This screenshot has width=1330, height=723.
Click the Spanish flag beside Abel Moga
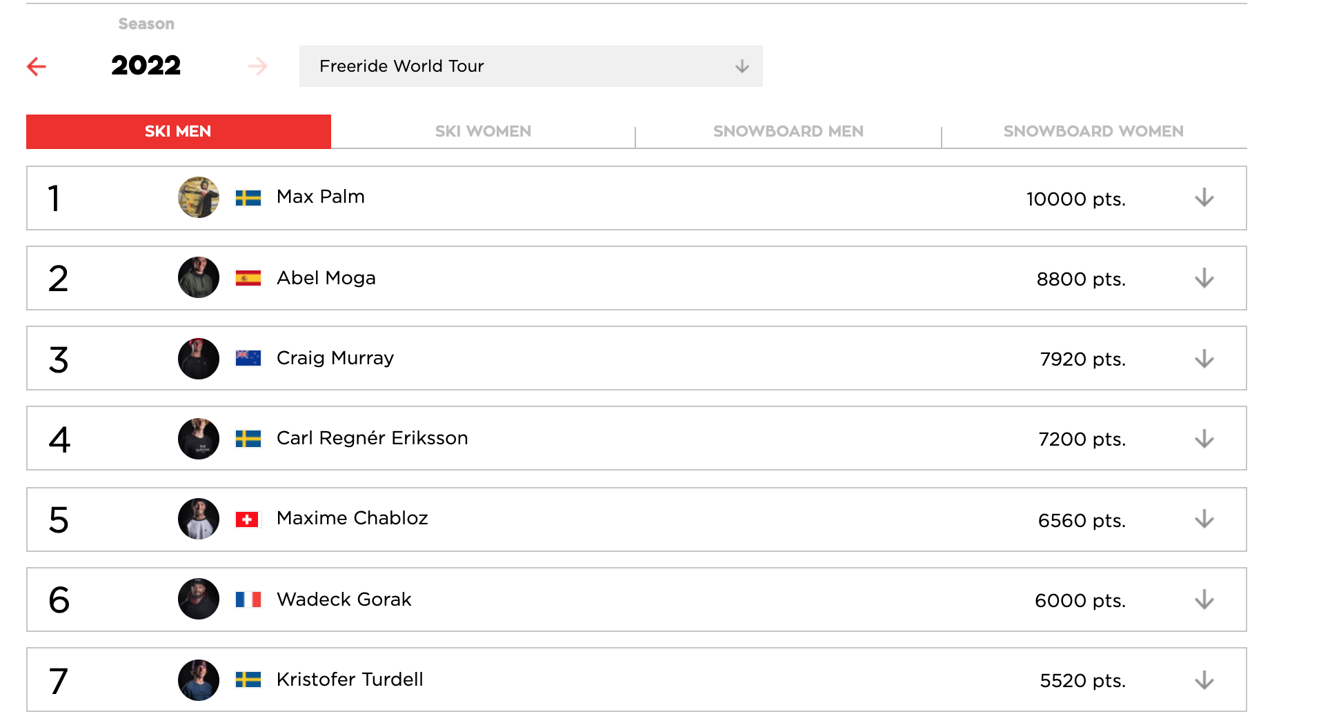(248, 278)
